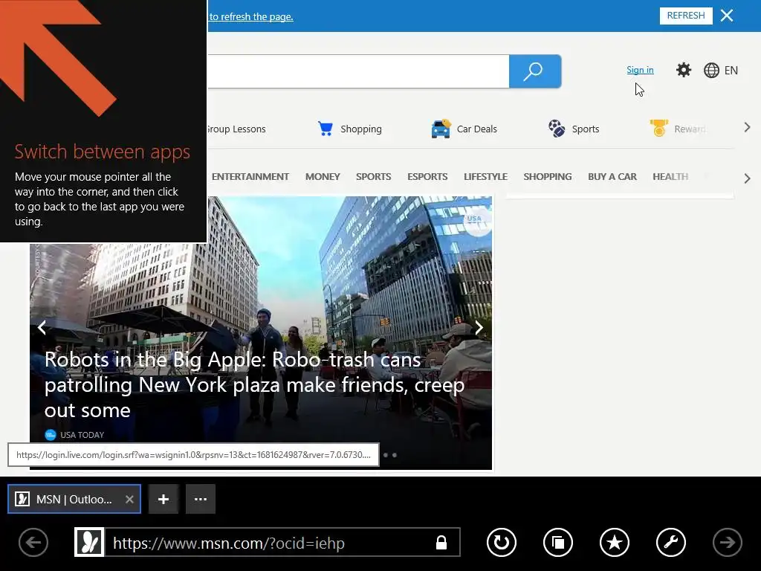Click USA TODAY source logo
Viewport: 761px width, 571px height.
(x=51, y=434)
